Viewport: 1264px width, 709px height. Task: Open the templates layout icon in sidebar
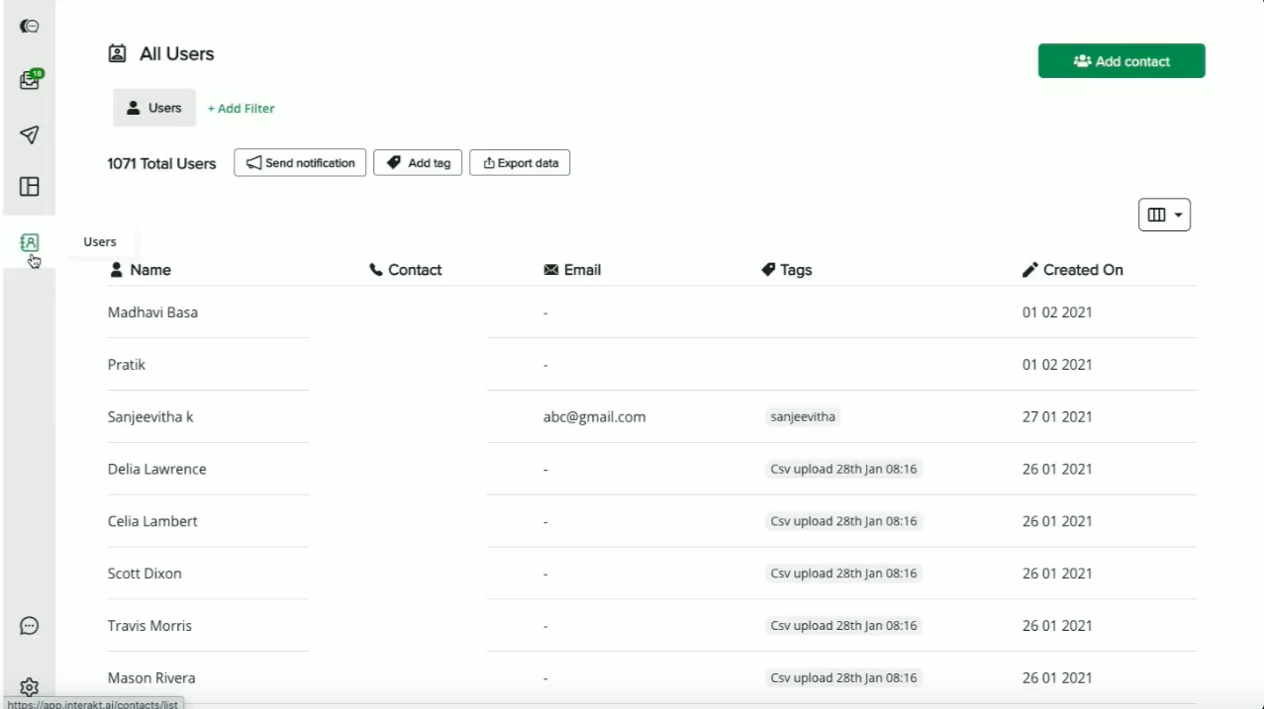(29, 187)
